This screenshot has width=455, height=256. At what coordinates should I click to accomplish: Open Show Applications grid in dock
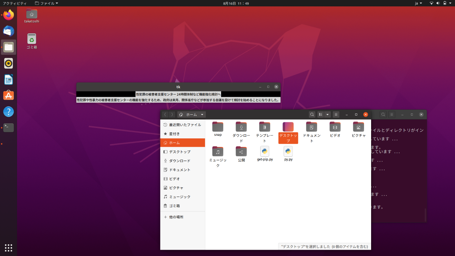[x=9, y=247]
